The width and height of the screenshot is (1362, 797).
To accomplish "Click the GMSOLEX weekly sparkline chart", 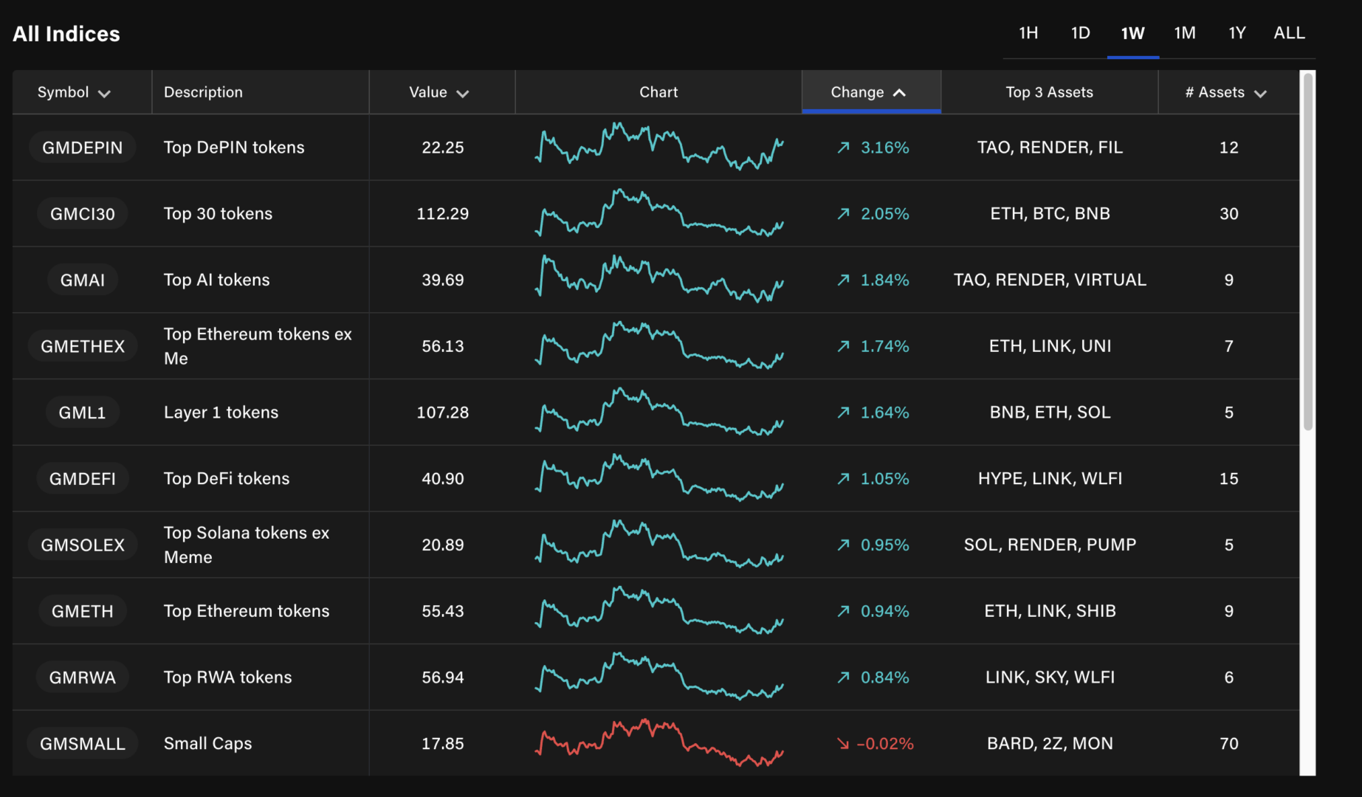I will pyautogui.click(x=658, y=545).
